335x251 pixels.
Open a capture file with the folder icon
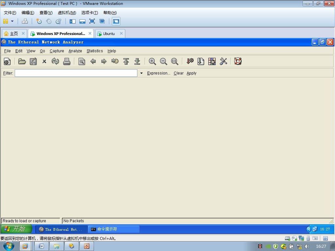click(22, 61)
